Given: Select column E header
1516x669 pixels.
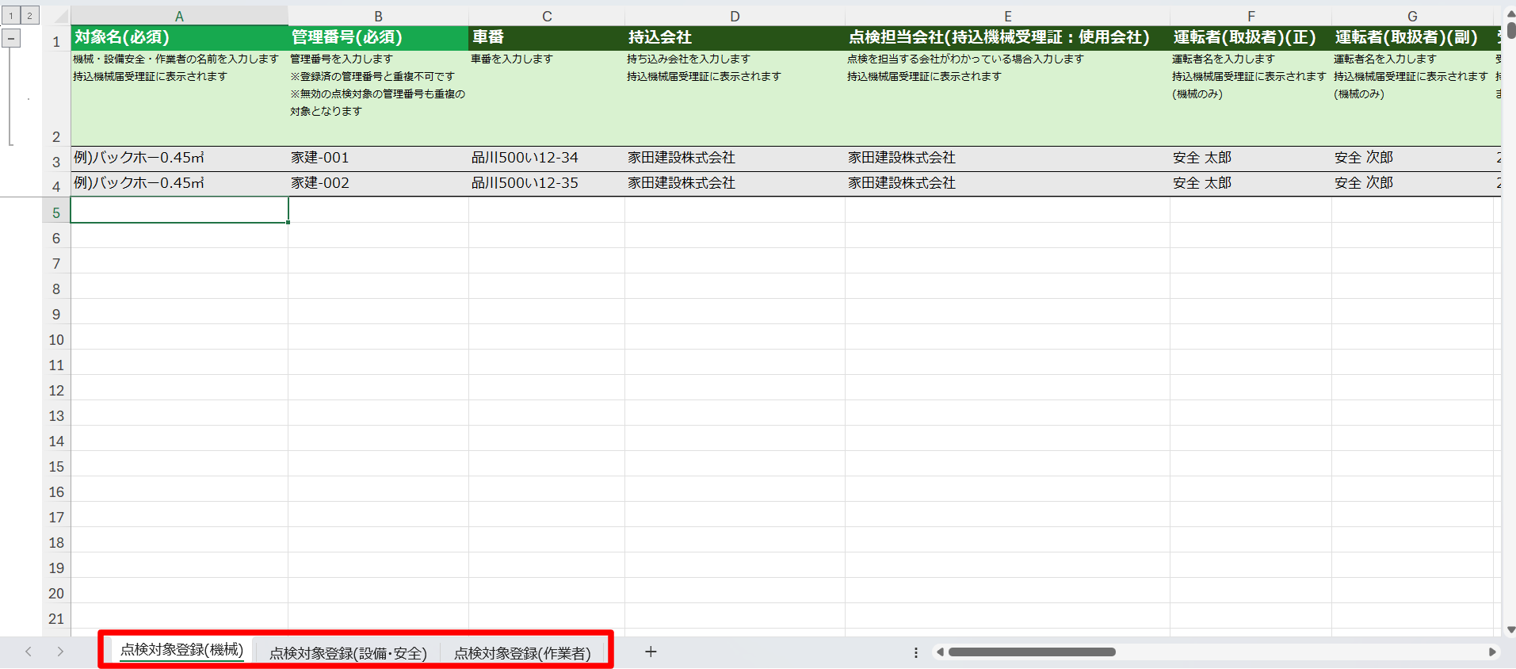Looking at the screenshot, I should (x=1007, y=16).
